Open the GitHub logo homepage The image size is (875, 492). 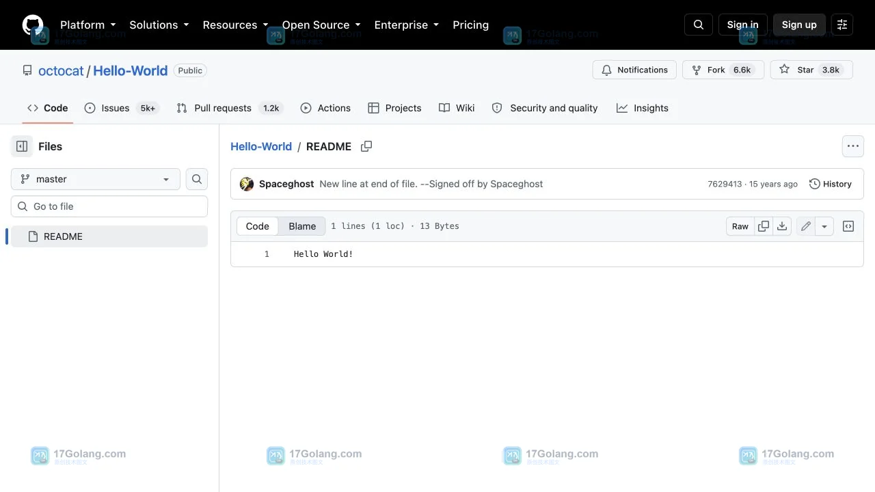pyautogui.click(x=33, y=25)
